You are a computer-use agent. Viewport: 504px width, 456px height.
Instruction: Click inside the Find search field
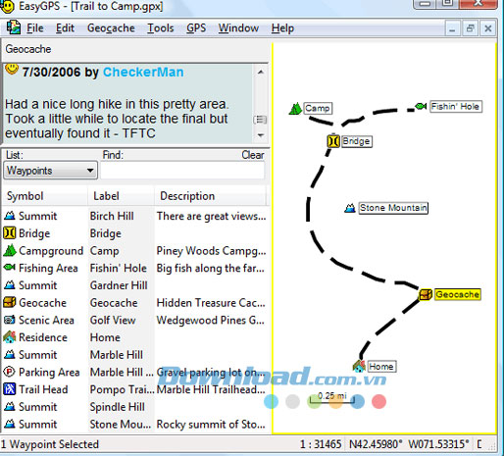click(x=182, y=171)
